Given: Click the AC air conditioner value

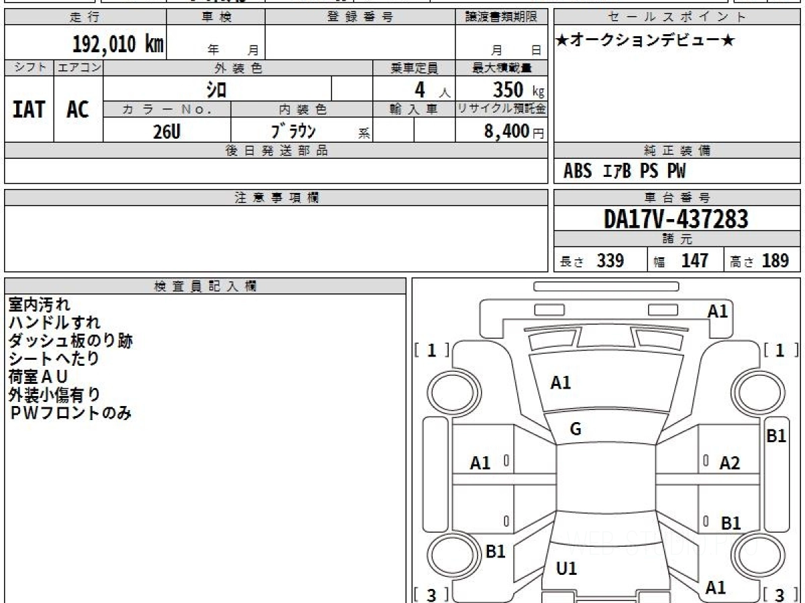Looking at the screenshot, I should (78, 110).
